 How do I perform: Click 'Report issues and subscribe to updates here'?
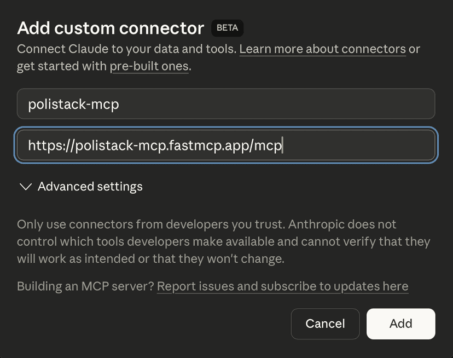click(283, 286)
